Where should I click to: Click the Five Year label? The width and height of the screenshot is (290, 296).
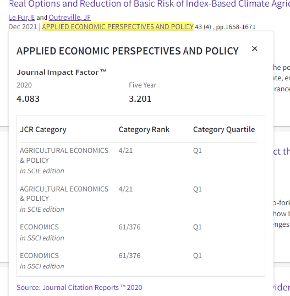tap(143, 85)
